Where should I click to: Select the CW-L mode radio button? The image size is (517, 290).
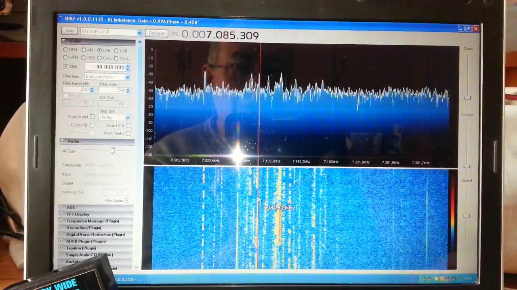[x=99, y=58]
